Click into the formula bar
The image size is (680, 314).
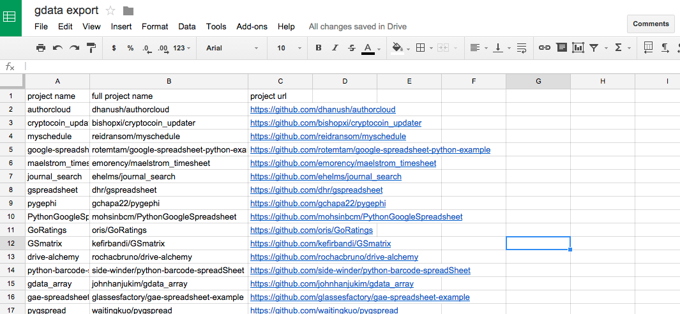tap(319, 66)
